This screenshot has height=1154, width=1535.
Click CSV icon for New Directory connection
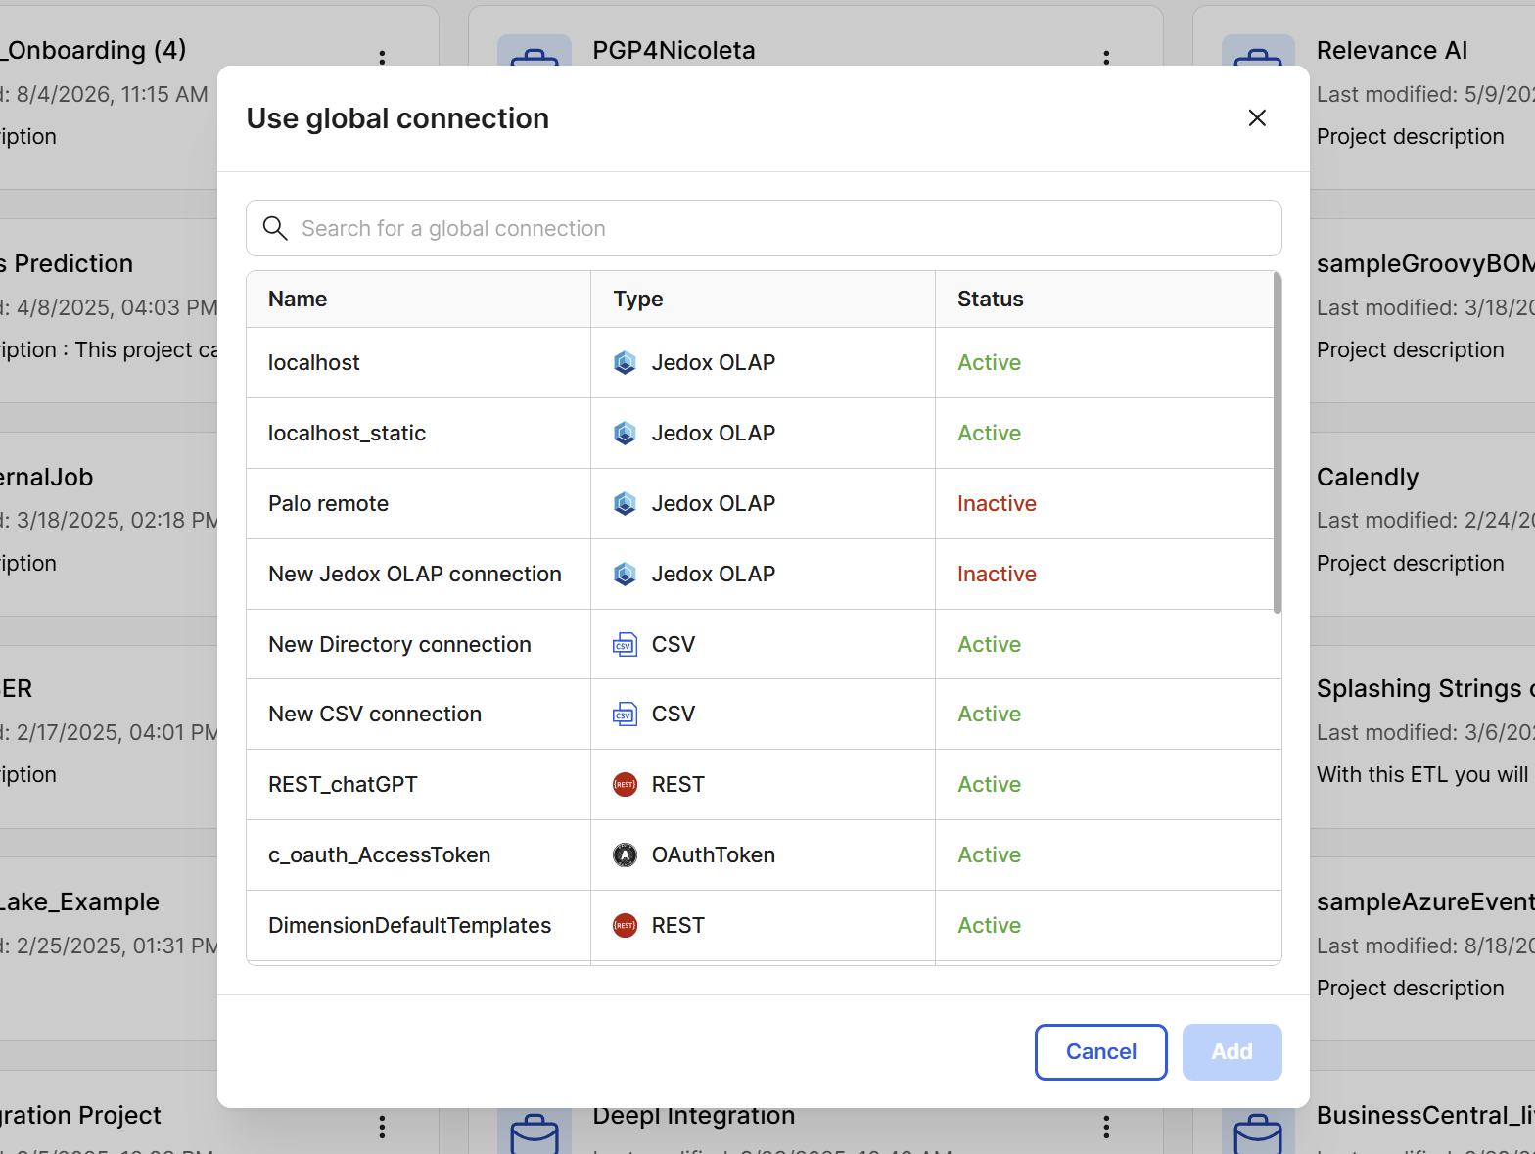click(625, 644)
